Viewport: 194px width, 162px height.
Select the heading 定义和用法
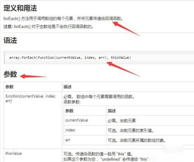click(20, 8)
